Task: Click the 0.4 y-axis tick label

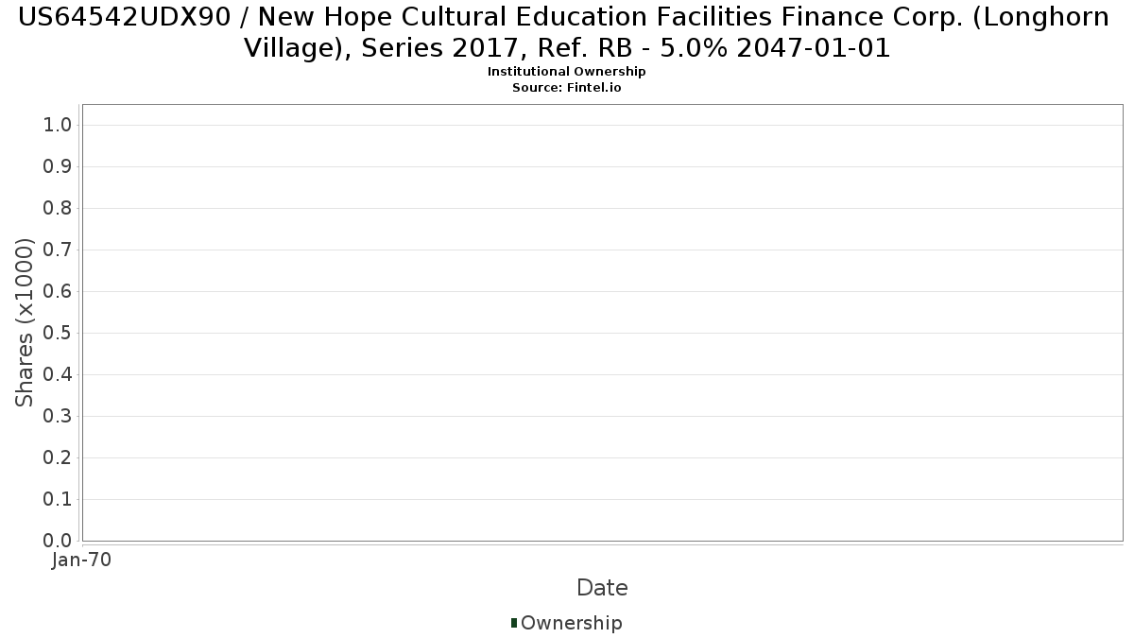Action: coord(58,374)
